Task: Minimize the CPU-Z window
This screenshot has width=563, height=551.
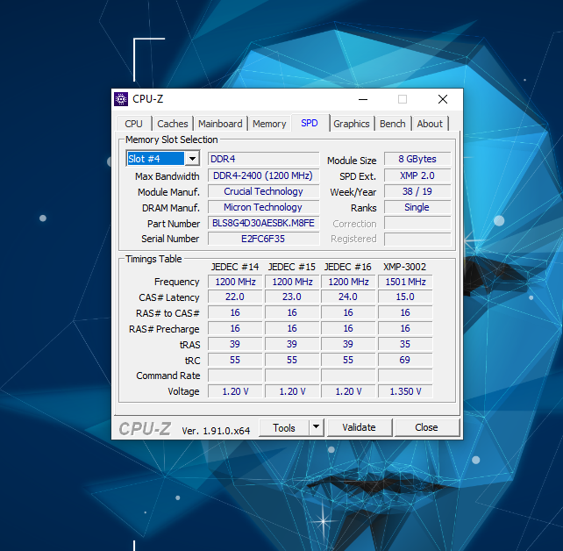Action: coord(363,99)
